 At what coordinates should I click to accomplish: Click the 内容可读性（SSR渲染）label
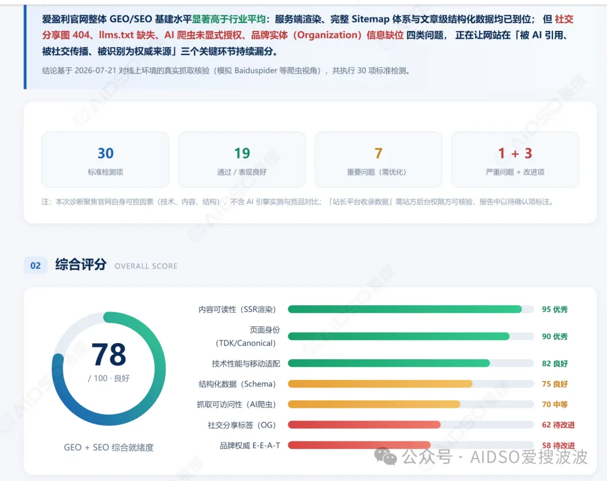pos(237,310)
